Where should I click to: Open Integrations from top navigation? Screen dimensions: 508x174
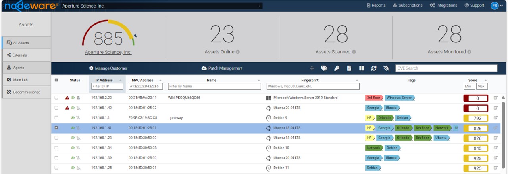click(x=443, y=6)
